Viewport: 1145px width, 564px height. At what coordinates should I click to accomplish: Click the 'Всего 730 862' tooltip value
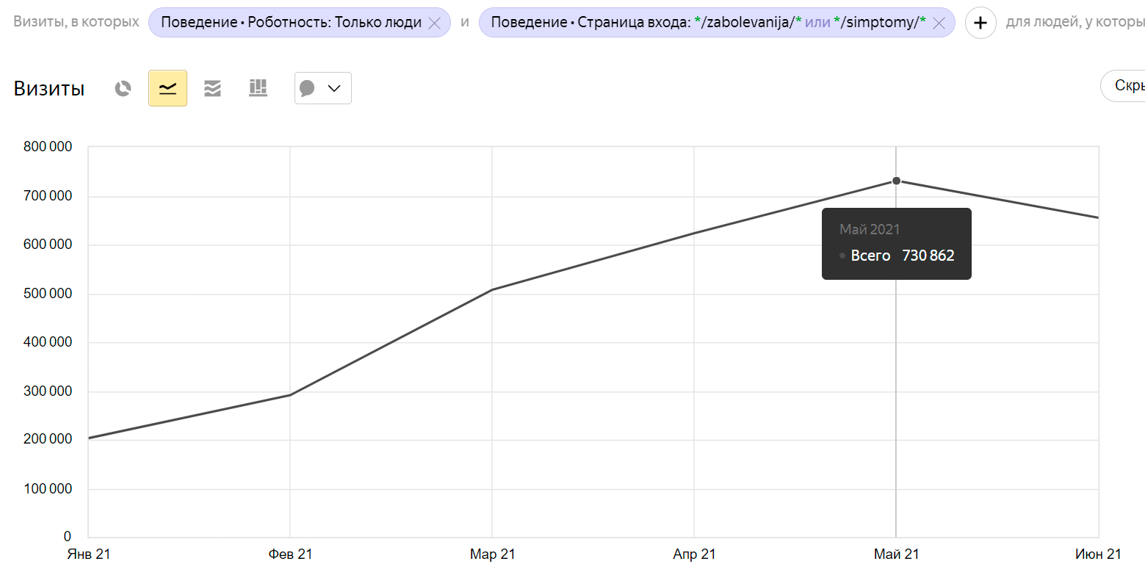click(902, 256)
